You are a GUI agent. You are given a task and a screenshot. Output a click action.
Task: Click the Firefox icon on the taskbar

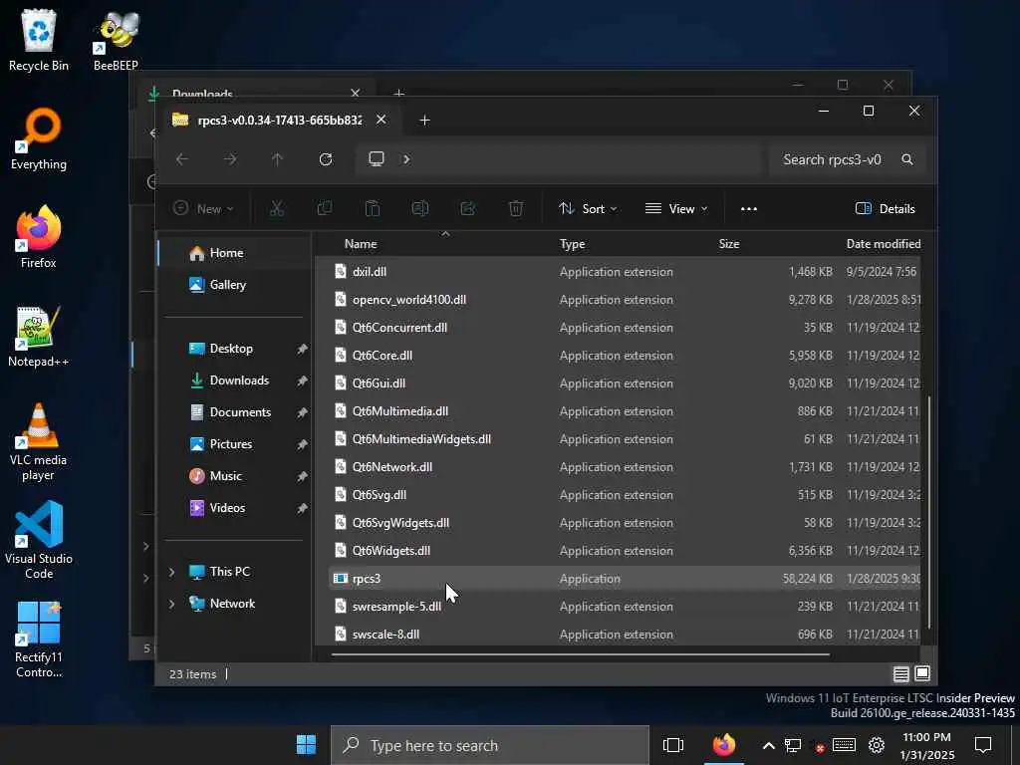[x=723, y=745]
